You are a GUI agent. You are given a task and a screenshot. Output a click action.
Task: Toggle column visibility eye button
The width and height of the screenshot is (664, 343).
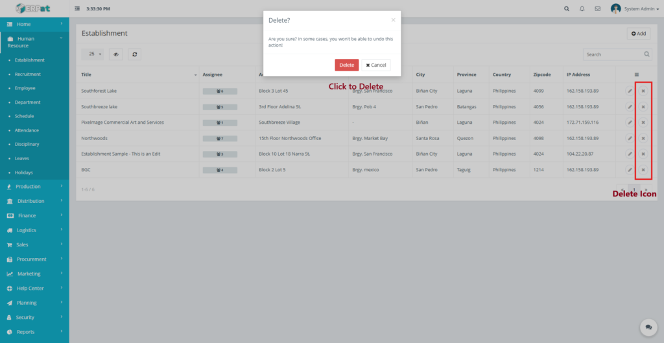[116, 54]
